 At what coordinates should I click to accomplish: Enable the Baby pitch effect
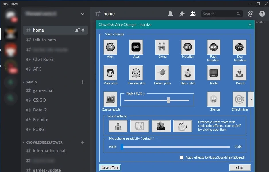coord(188,73)
